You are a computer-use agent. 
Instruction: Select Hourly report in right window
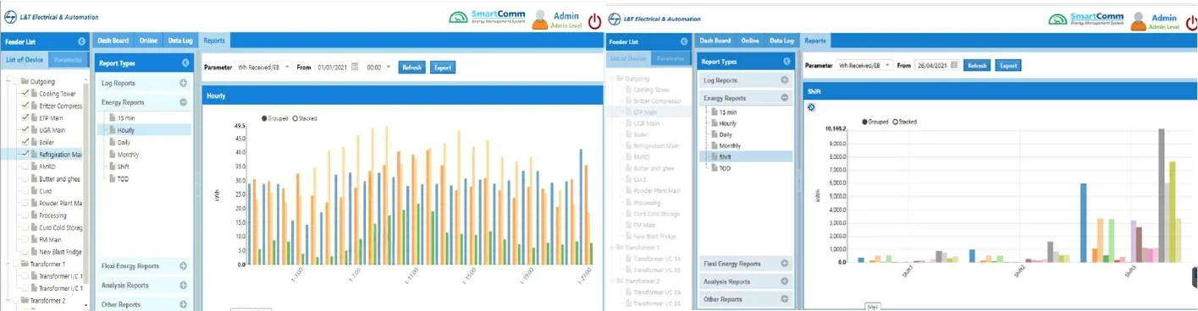click(727, 123)
